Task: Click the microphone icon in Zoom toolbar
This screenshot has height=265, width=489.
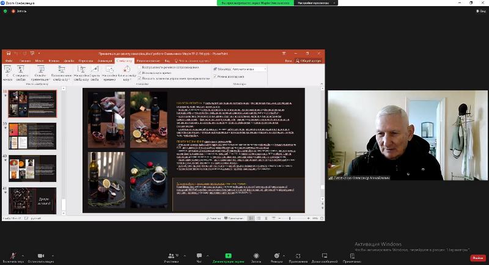Action: [12, 255]
